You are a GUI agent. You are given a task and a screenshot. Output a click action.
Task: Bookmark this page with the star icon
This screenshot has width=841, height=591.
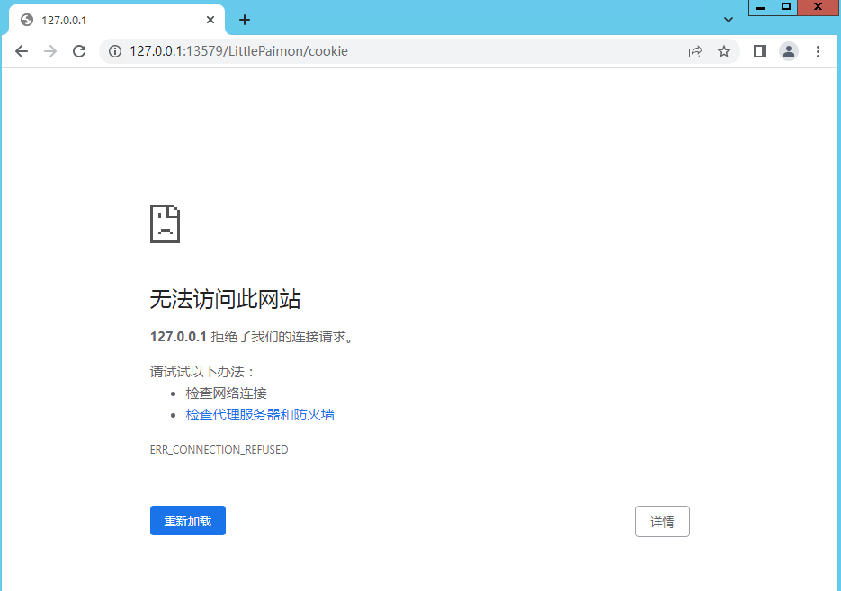point(724,51)
